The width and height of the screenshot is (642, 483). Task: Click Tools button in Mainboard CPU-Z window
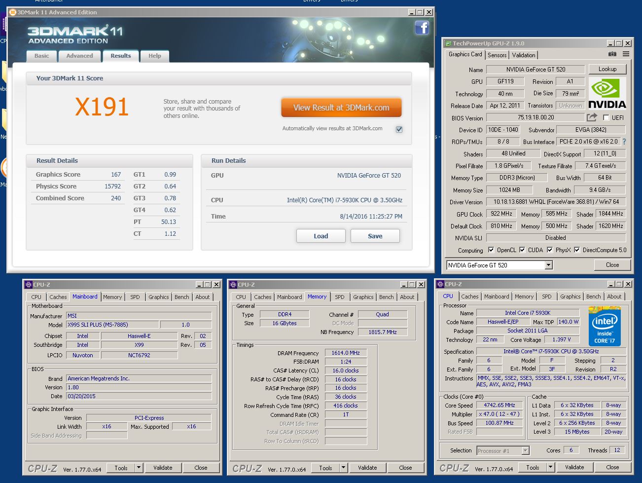point(121,468)
